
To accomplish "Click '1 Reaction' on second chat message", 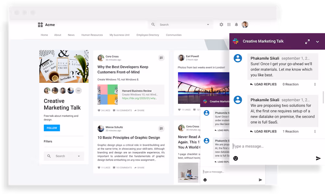I will [x=291, y=131].
